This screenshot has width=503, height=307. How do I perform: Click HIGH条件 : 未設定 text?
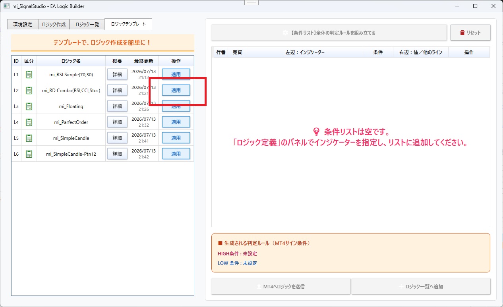237,253
